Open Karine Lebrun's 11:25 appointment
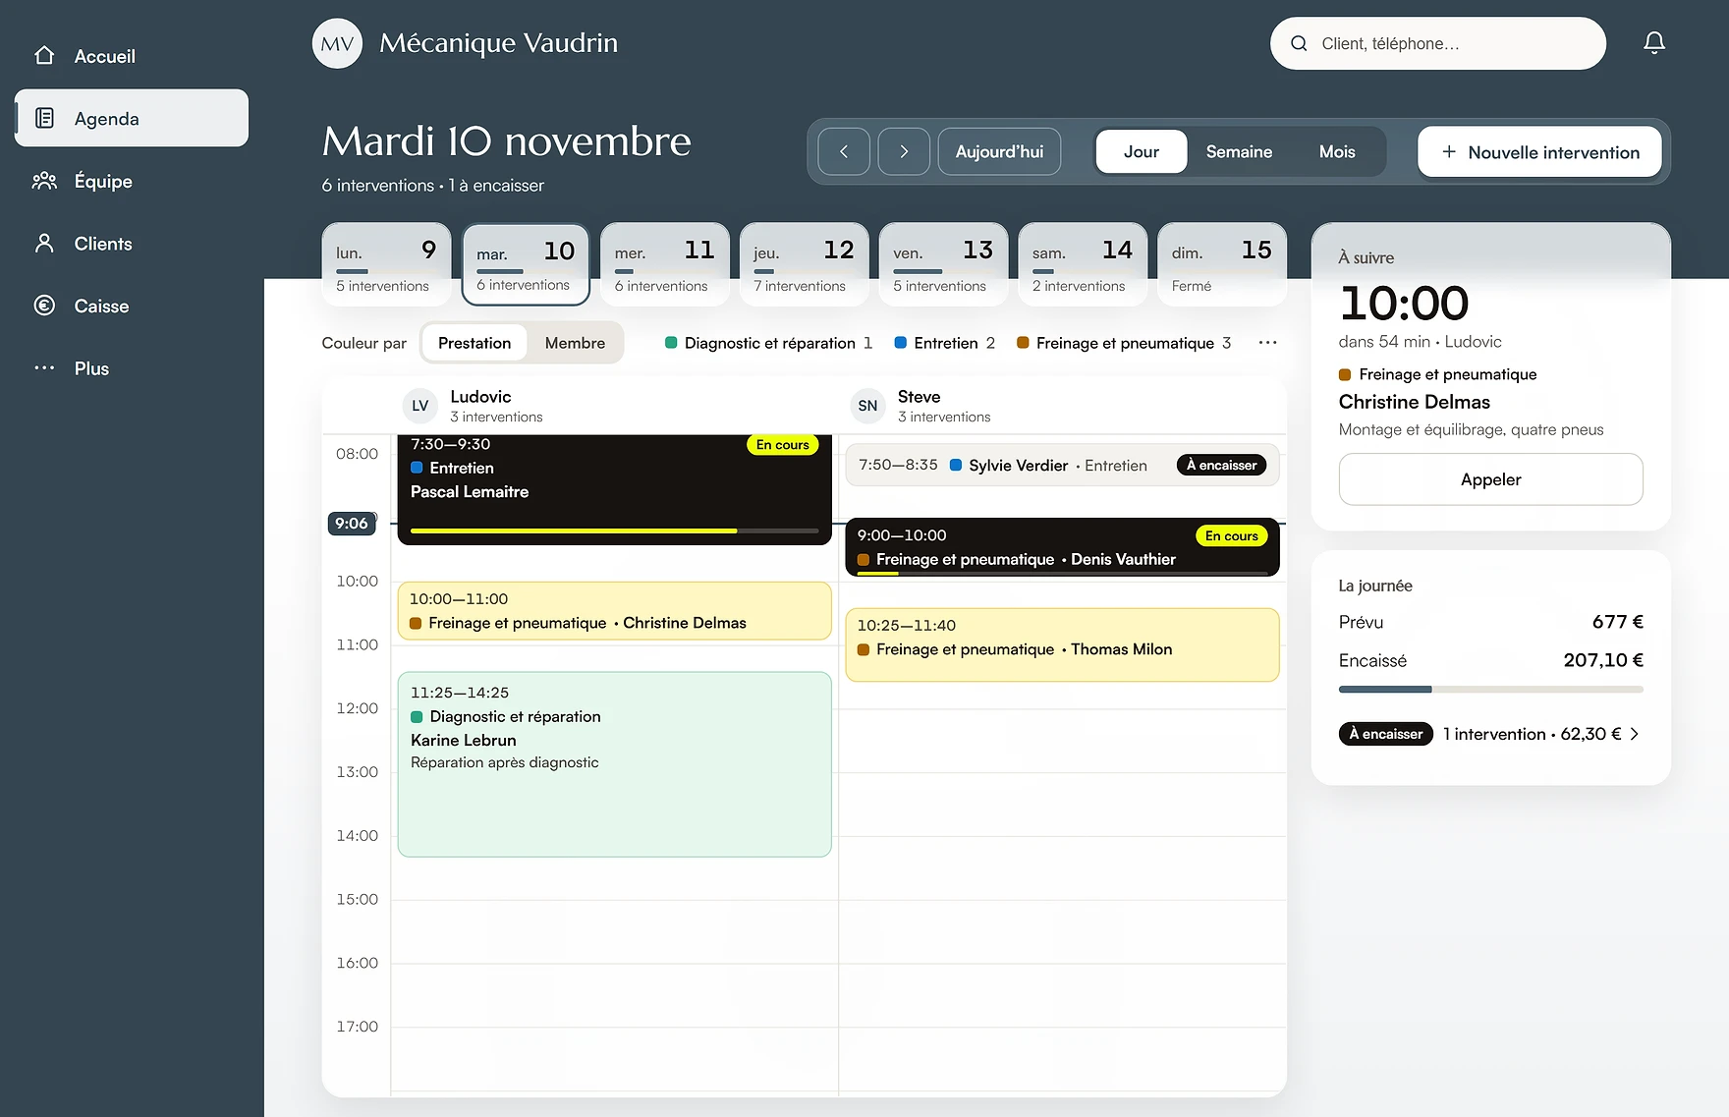 (x=615, y=764)
